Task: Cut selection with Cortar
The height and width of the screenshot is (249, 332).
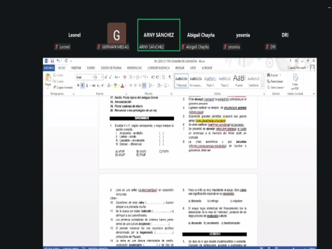Action: pyautogui.click(x=58, y=75)
